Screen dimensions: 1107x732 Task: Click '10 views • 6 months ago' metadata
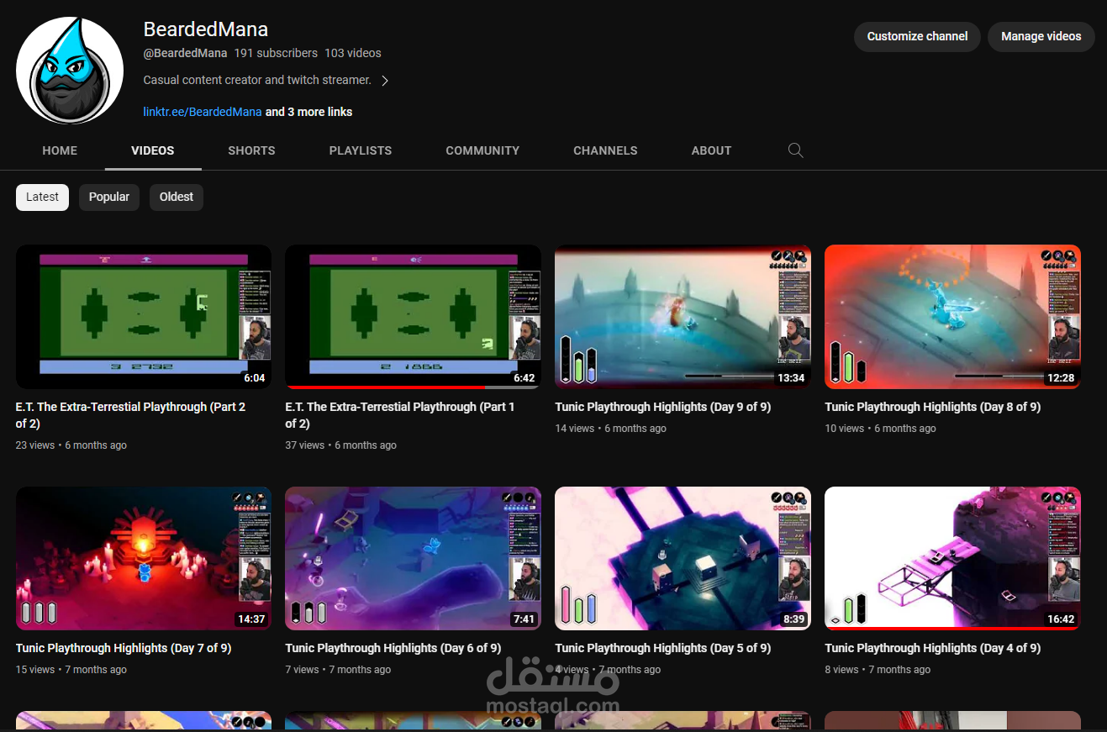(x=880, y=429)
